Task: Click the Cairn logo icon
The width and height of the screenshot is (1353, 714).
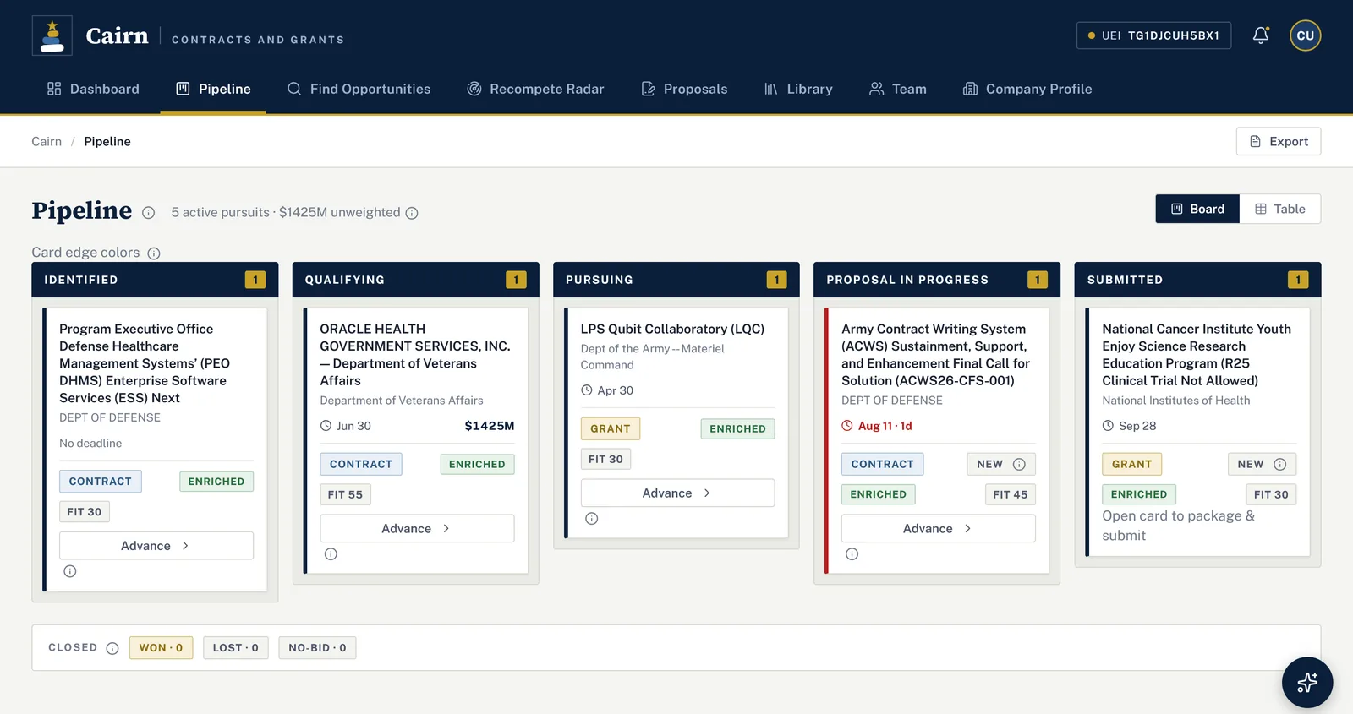Action: (x=52, y=35)
